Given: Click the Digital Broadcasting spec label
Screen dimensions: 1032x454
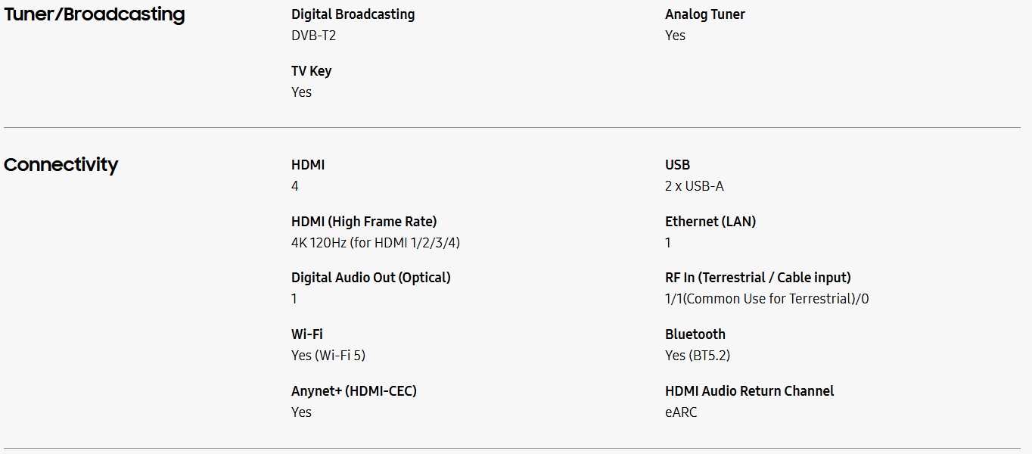Looking at the screenshot, I should [353, 14].
